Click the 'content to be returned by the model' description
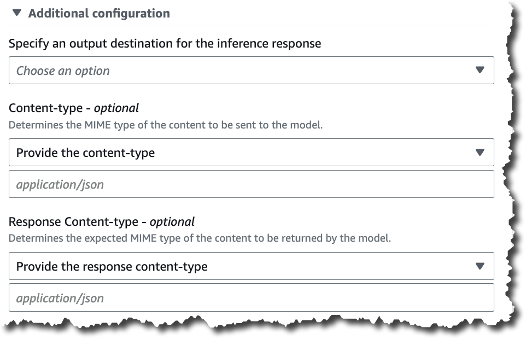Screen dimensions: 526x339 point(200,238)
